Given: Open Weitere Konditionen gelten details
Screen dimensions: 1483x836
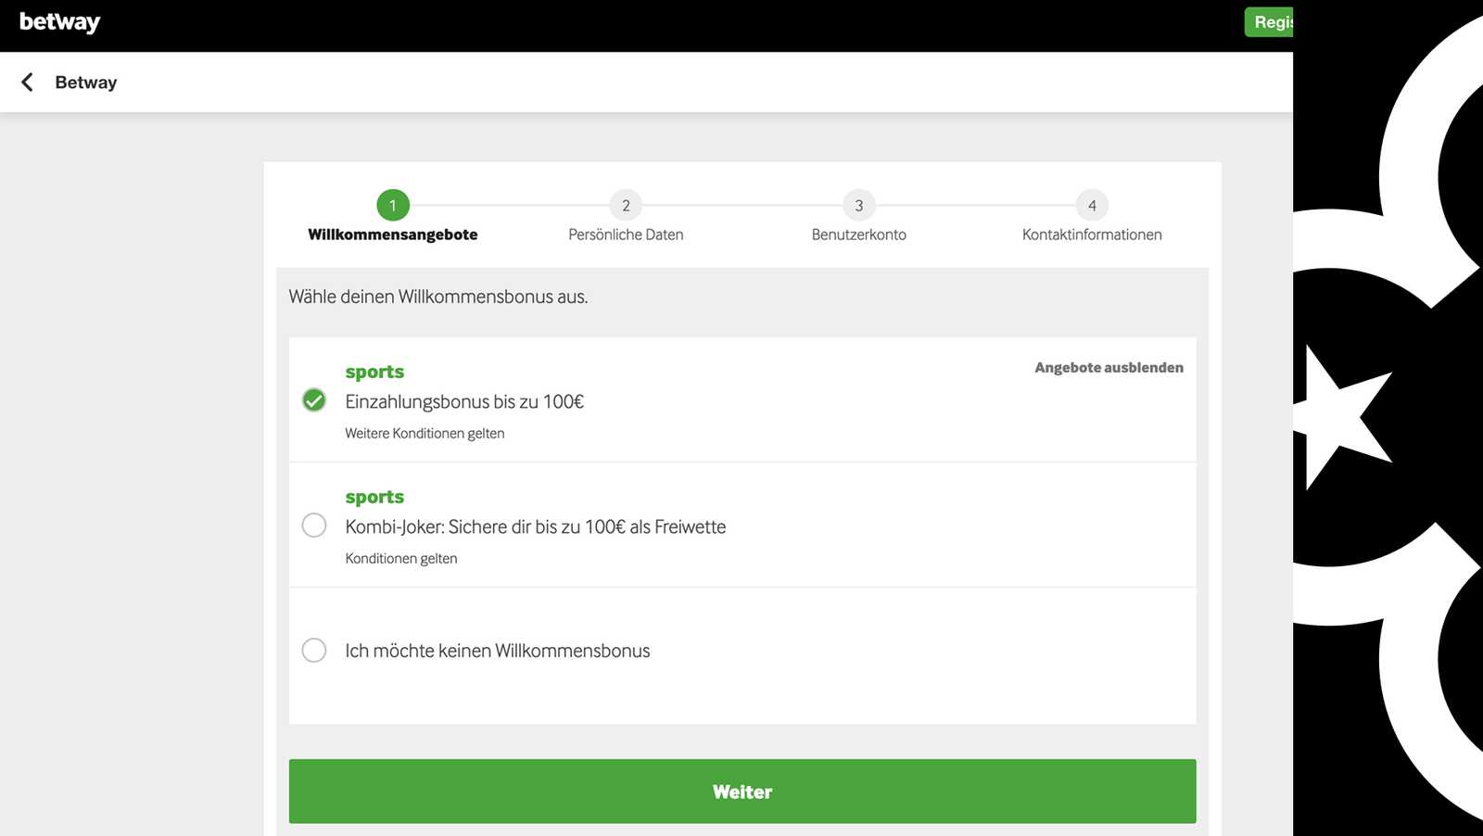Looking at the screenshot, I should pos(425,434).
